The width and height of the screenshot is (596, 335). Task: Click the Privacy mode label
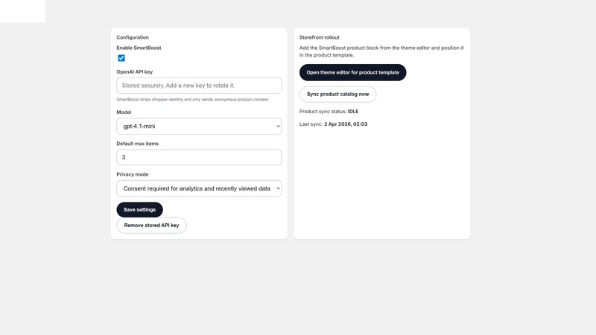coord(133,174)
